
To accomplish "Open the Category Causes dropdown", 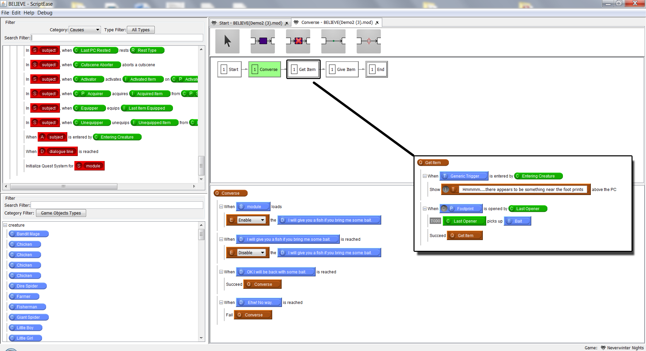I will 85,30.
